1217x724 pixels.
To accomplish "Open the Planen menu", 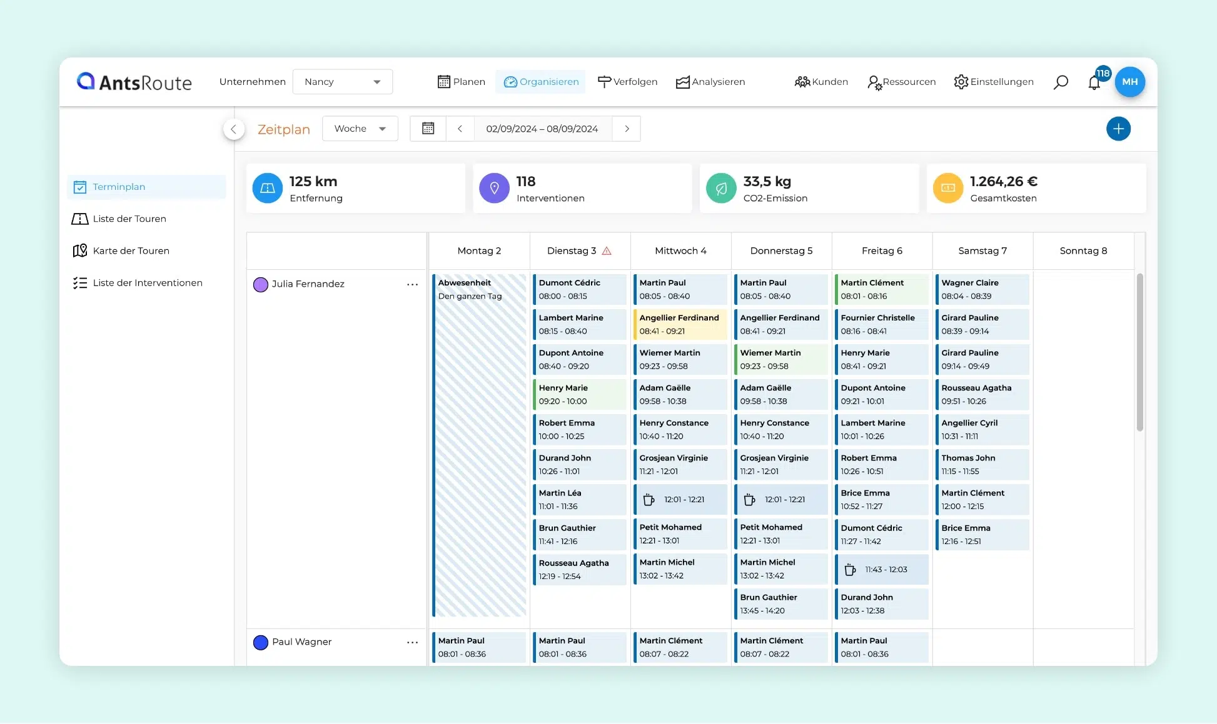I will click(462, 82).
